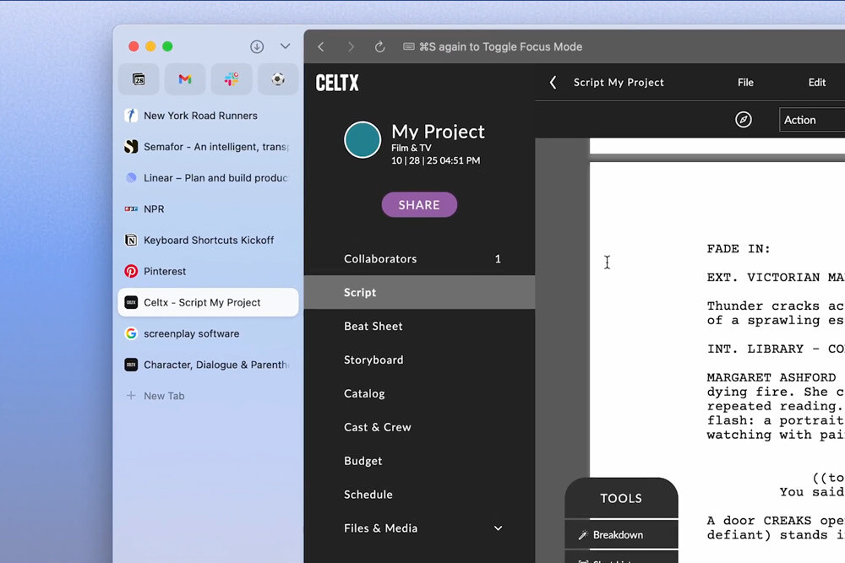
Task: Open the pinned calendar tab icon
Action: [x=139, y=79]
